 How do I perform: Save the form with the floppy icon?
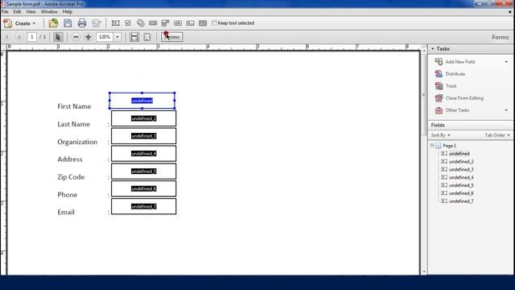[x=68, y=23]
